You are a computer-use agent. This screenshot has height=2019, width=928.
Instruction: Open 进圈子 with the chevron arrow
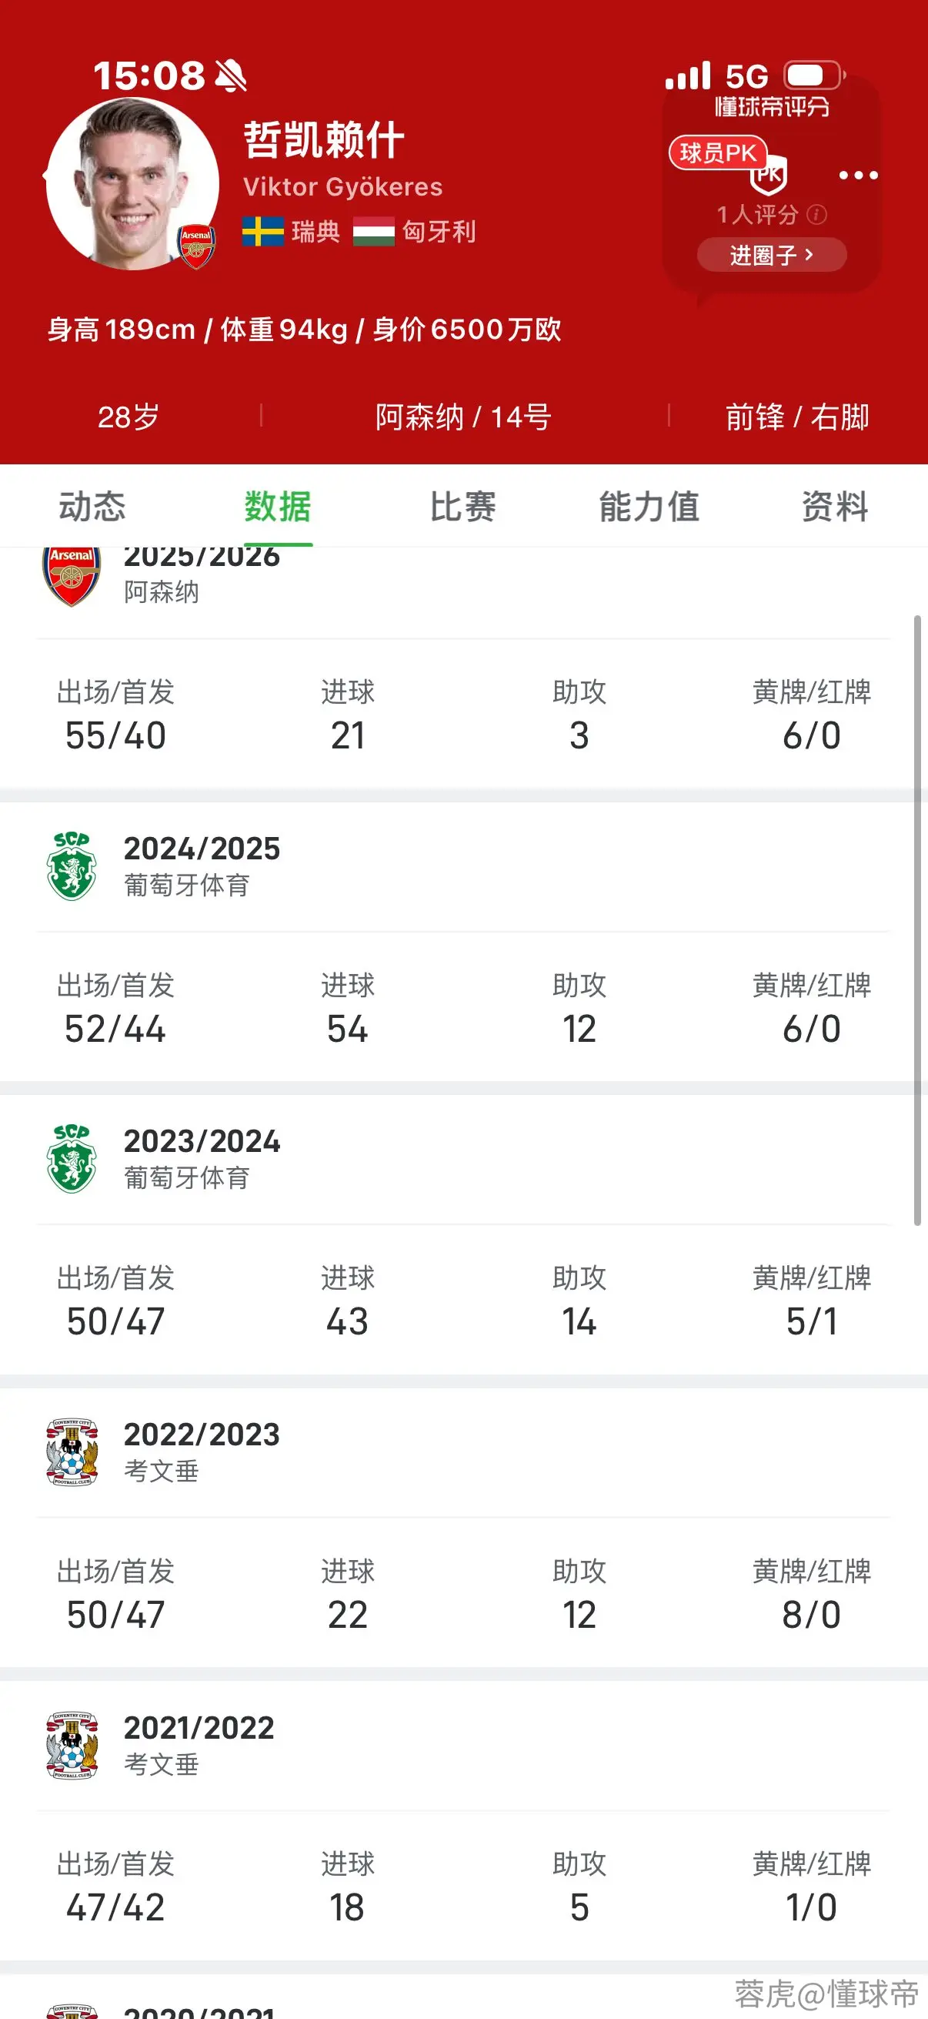pyautogui.click(x=771, y=255)
